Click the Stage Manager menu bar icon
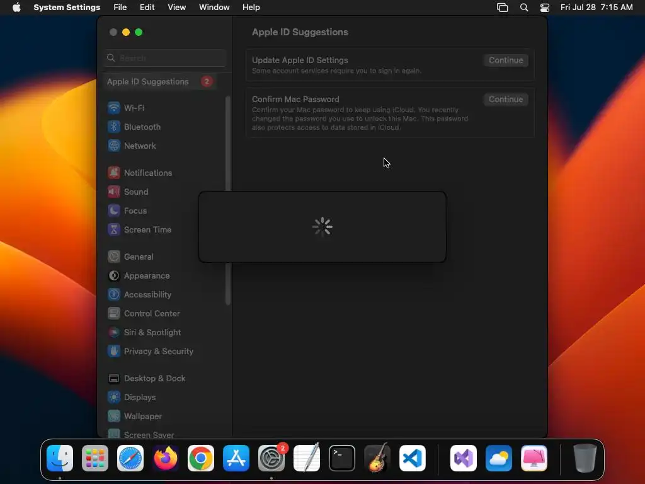The height and width of the screenshot is (484, 645). (502, 8)
